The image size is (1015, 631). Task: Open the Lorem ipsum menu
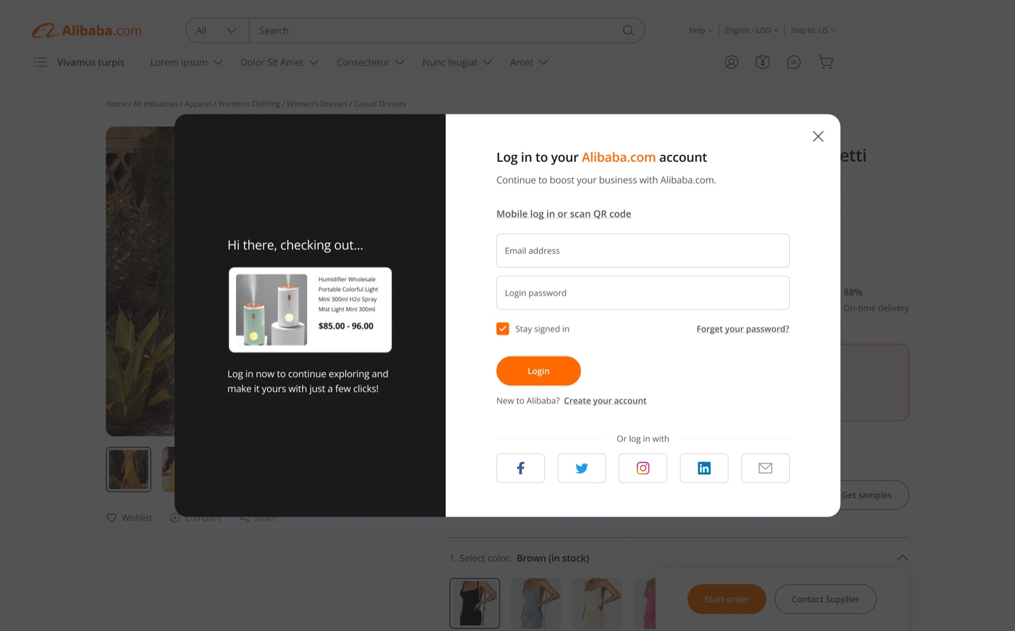pyautogui.click(x=187, y=62)
